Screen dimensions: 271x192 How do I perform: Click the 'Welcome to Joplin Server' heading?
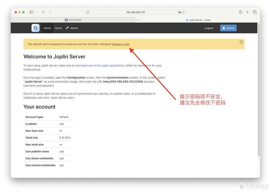point(54,57)
